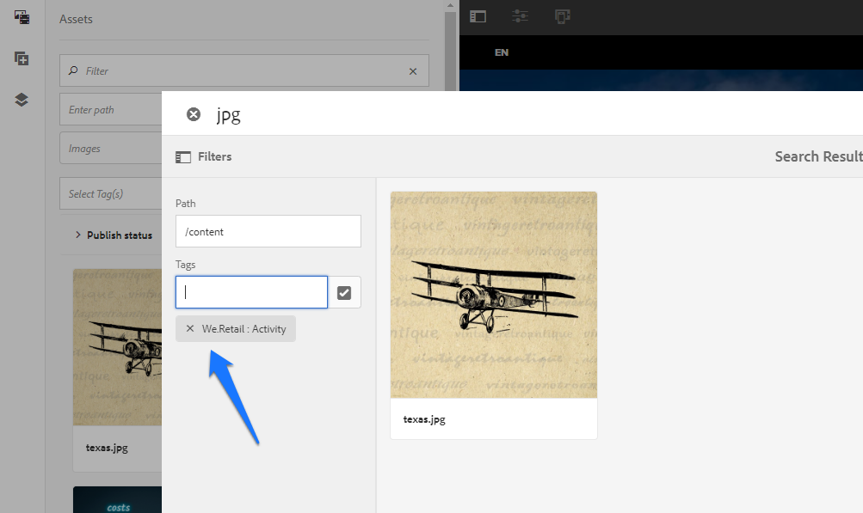The image size is (863, 513).
Task: Open the Content Tree icon in sidebar
Action: 20,99
